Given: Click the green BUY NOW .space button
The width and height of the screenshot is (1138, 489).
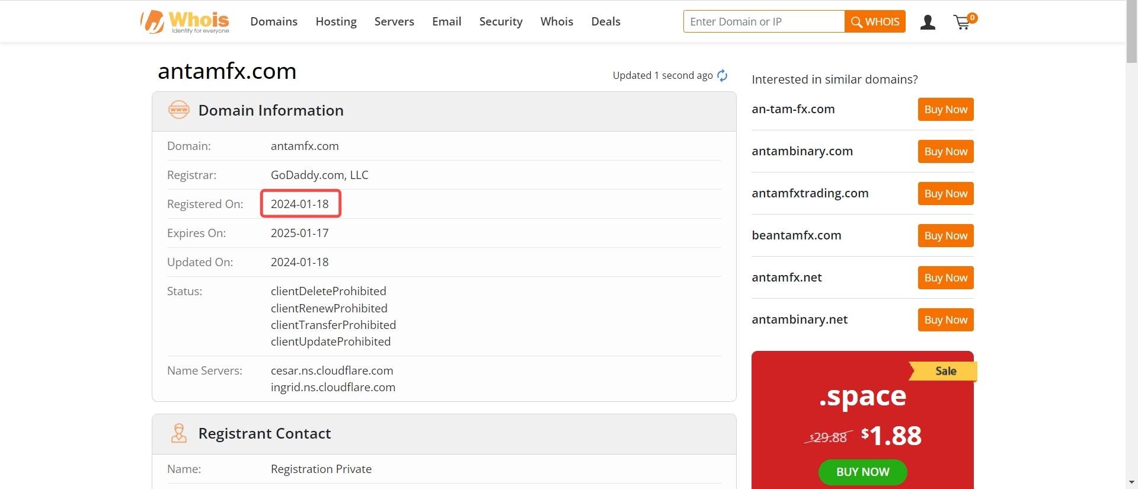Looking at the screenshot, I should coord(862,472).
